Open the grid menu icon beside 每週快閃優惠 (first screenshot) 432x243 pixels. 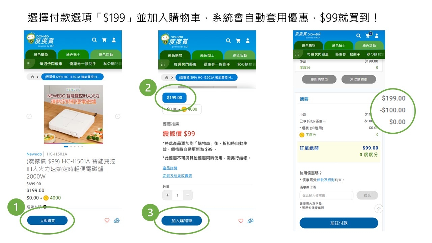[29, 63]
